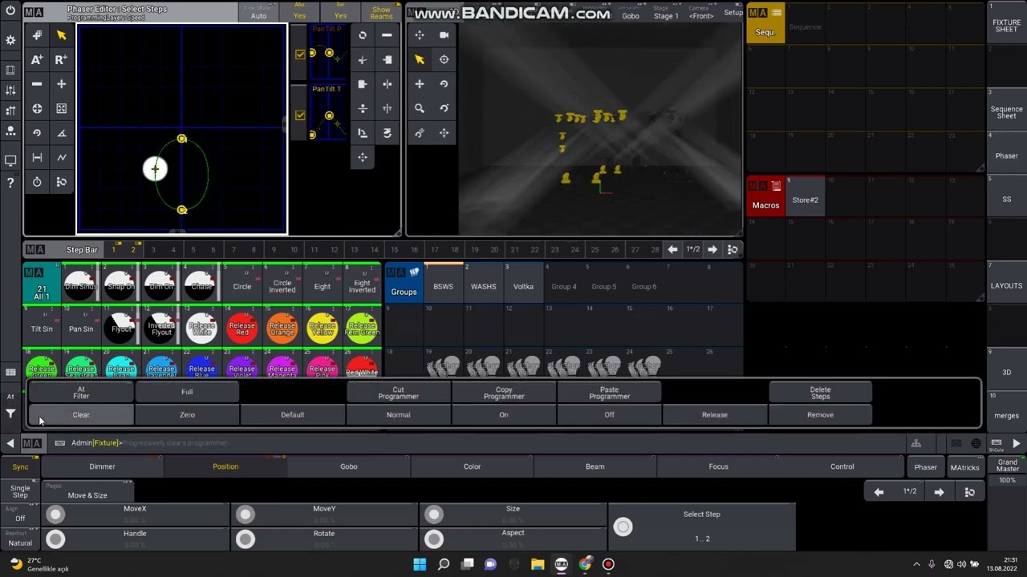Open the Move & Size pages selector
The height and width of the screenshot is (577, 1027).
pos(87,491)
